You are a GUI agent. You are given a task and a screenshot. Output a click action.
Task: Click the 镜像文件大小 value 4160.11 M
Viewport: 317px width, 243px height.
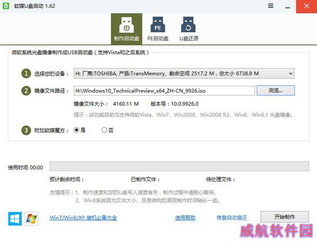(x=126, y=104)
